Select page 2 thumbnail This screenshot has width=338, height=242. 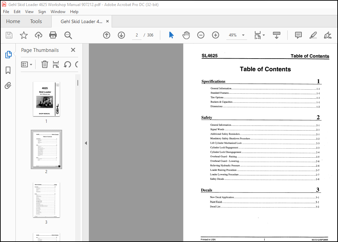[x=46, y=149]
